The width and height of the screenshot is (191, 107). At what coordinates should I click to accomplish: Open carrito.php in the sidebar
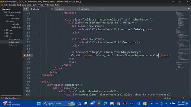pyautogui.click(x=15, y=18)
